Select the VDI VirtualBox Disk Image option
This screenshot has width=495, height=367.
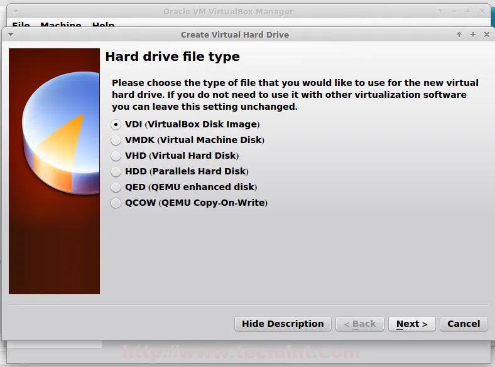point(116,124)
